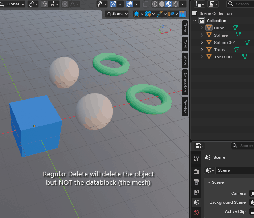Click Torus's green mesh data icon
Viewport: 254px width, 218px height.
pyautogui.click(x=236, y=49)
